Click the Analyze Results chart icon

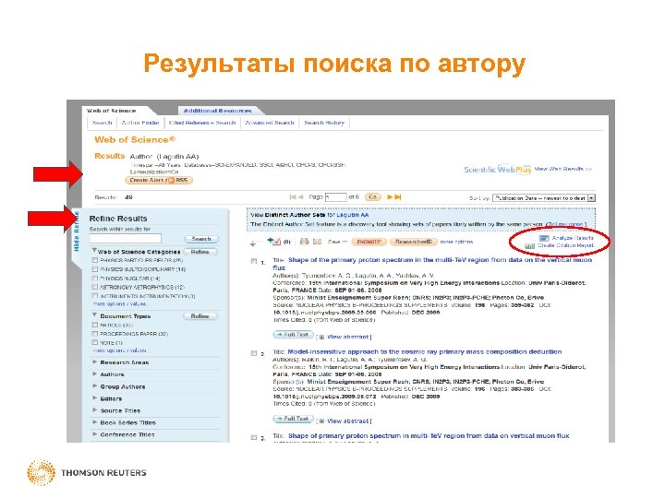[544, 239]
